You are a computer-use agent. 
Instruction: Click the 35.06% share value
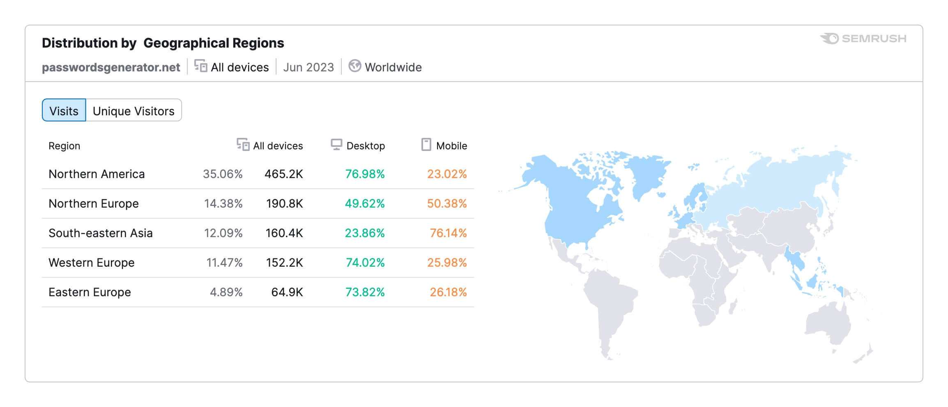coord(223,174)
